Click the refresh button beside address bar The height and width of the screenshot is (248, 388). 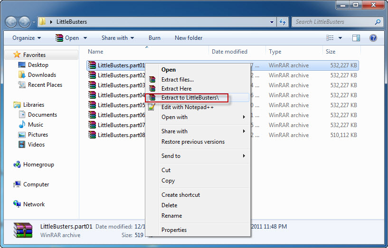point(283,22)
